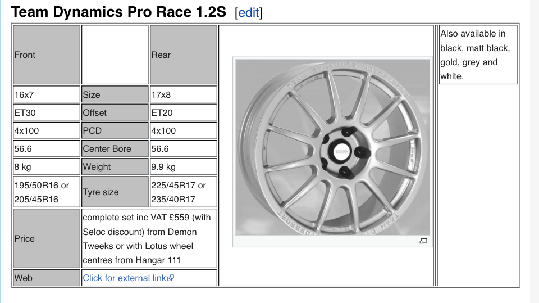The image size is (539, 303).
Task: Click the Weight label cell
Action: point(115,166)
